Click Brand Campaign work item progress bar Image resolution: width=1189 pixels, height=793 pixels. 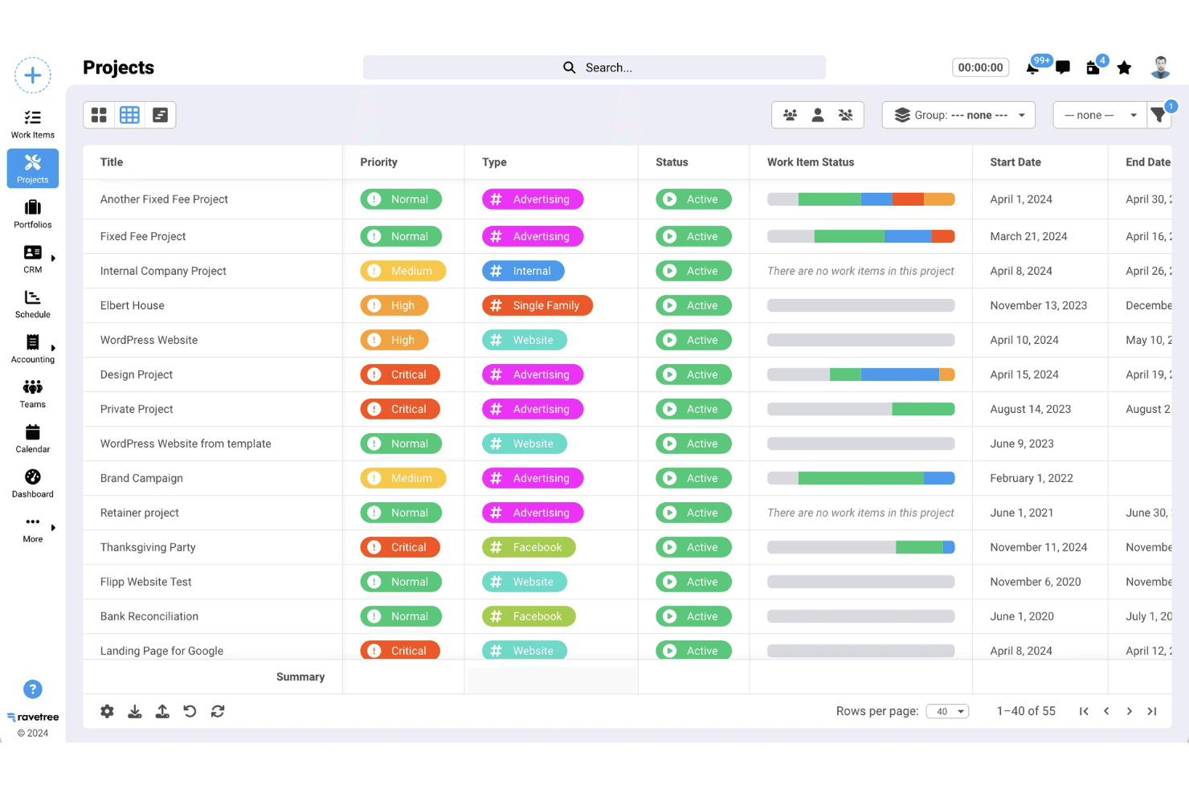pyautogui.click(x=860, y=478)
